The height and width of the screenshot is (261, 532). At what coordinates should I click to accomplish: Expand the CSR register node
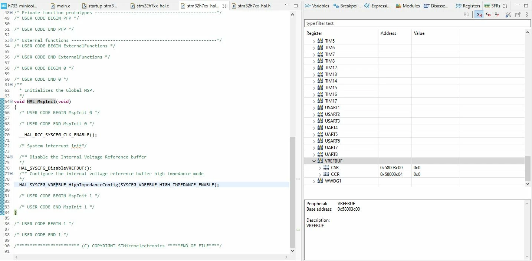click(320, 168)
